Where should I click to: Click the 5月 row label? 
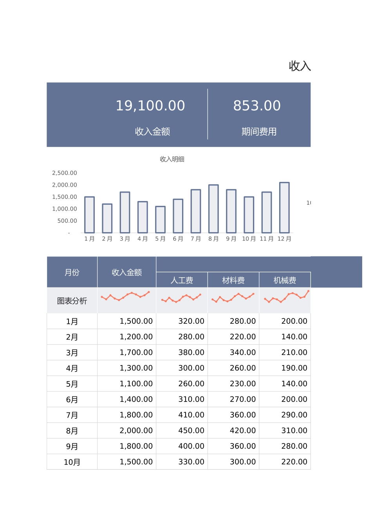tap(72, 383)
